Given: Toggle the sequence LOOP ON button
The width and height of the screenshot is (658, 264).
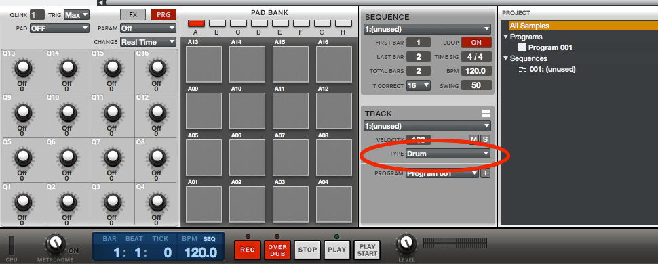Looking at the screenshot, I should click(x=476, y=43).
